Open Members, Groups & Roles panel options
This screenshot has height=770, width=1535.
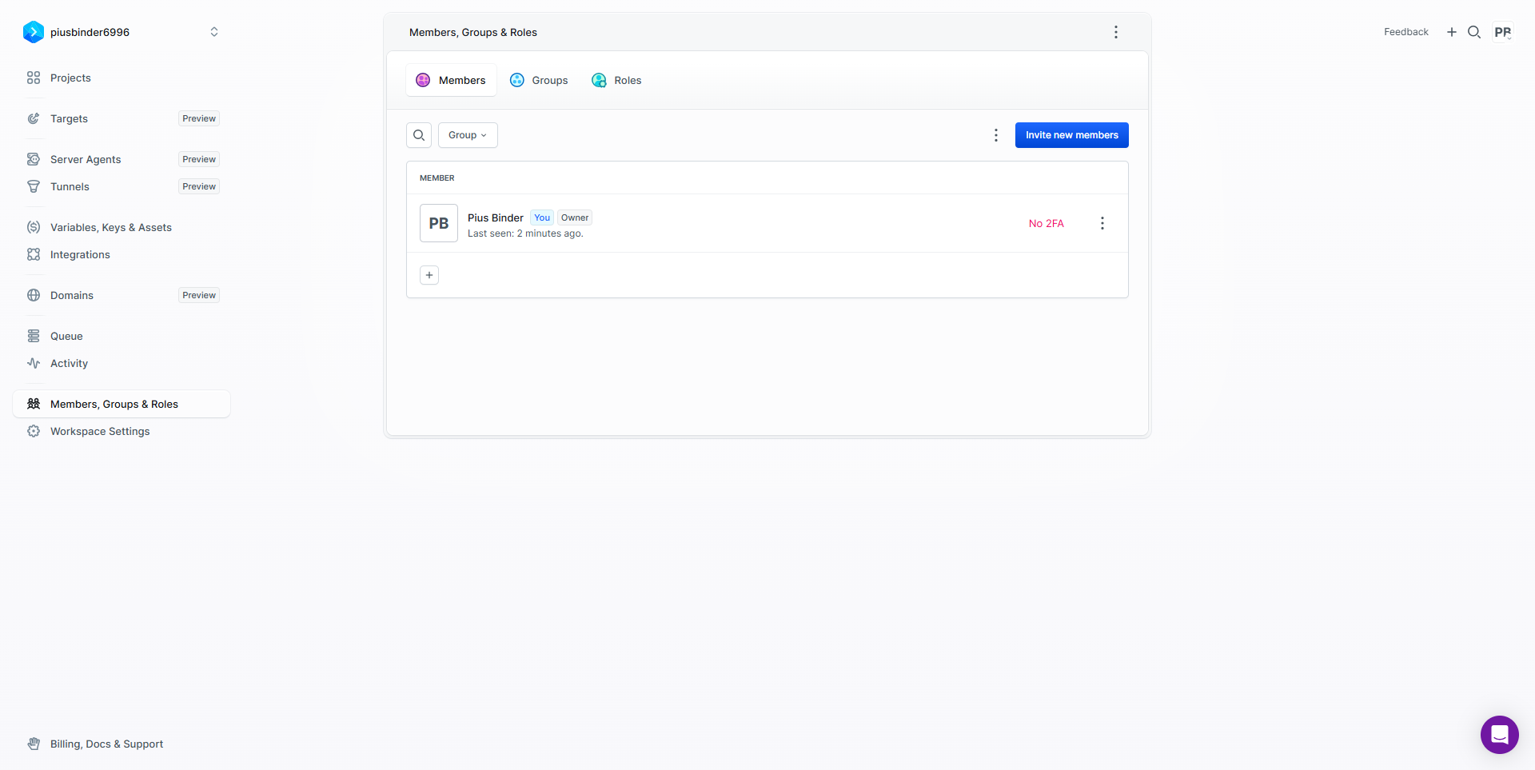coord(1116,32)
